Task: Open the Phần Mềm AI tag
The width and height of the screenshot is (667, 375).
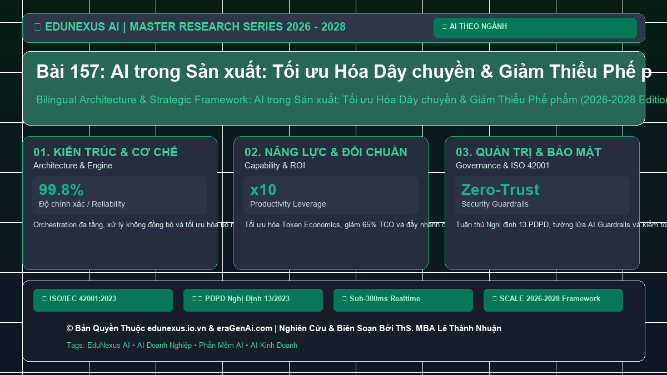Action: (x=221, y=346)
